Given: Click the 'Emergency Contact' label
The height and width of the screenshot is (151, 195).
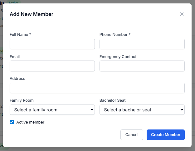Looking at the screenshot, I should pos(118,57).
